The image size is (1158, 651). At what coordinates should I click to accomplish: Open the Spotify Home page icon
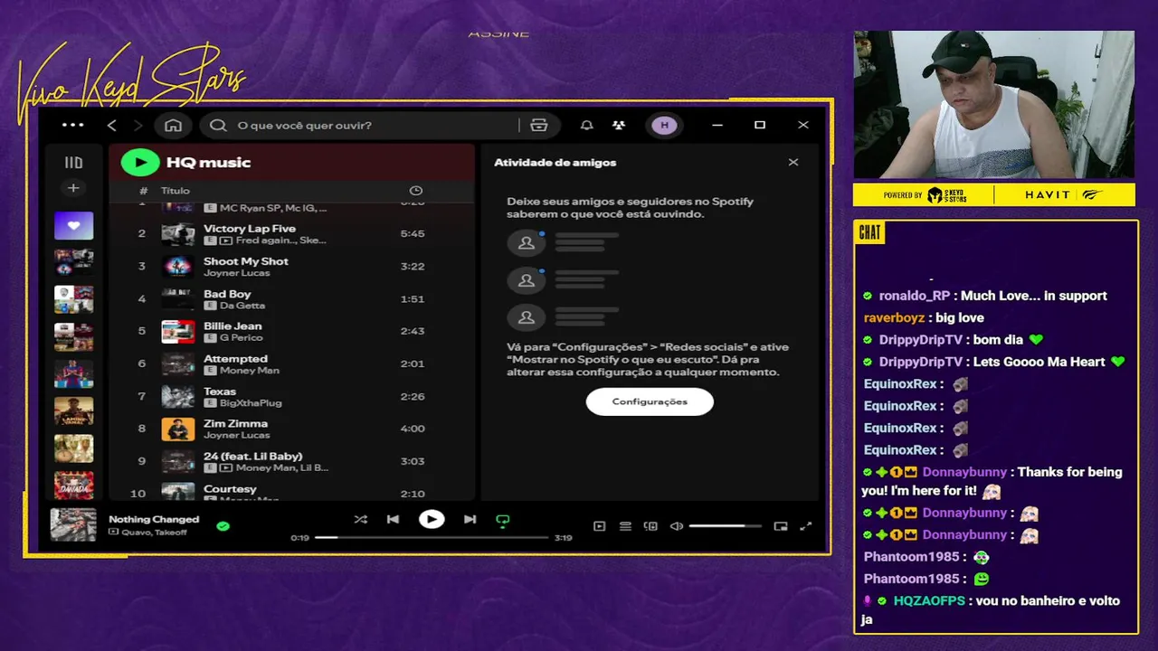click(x=173, y=125)
